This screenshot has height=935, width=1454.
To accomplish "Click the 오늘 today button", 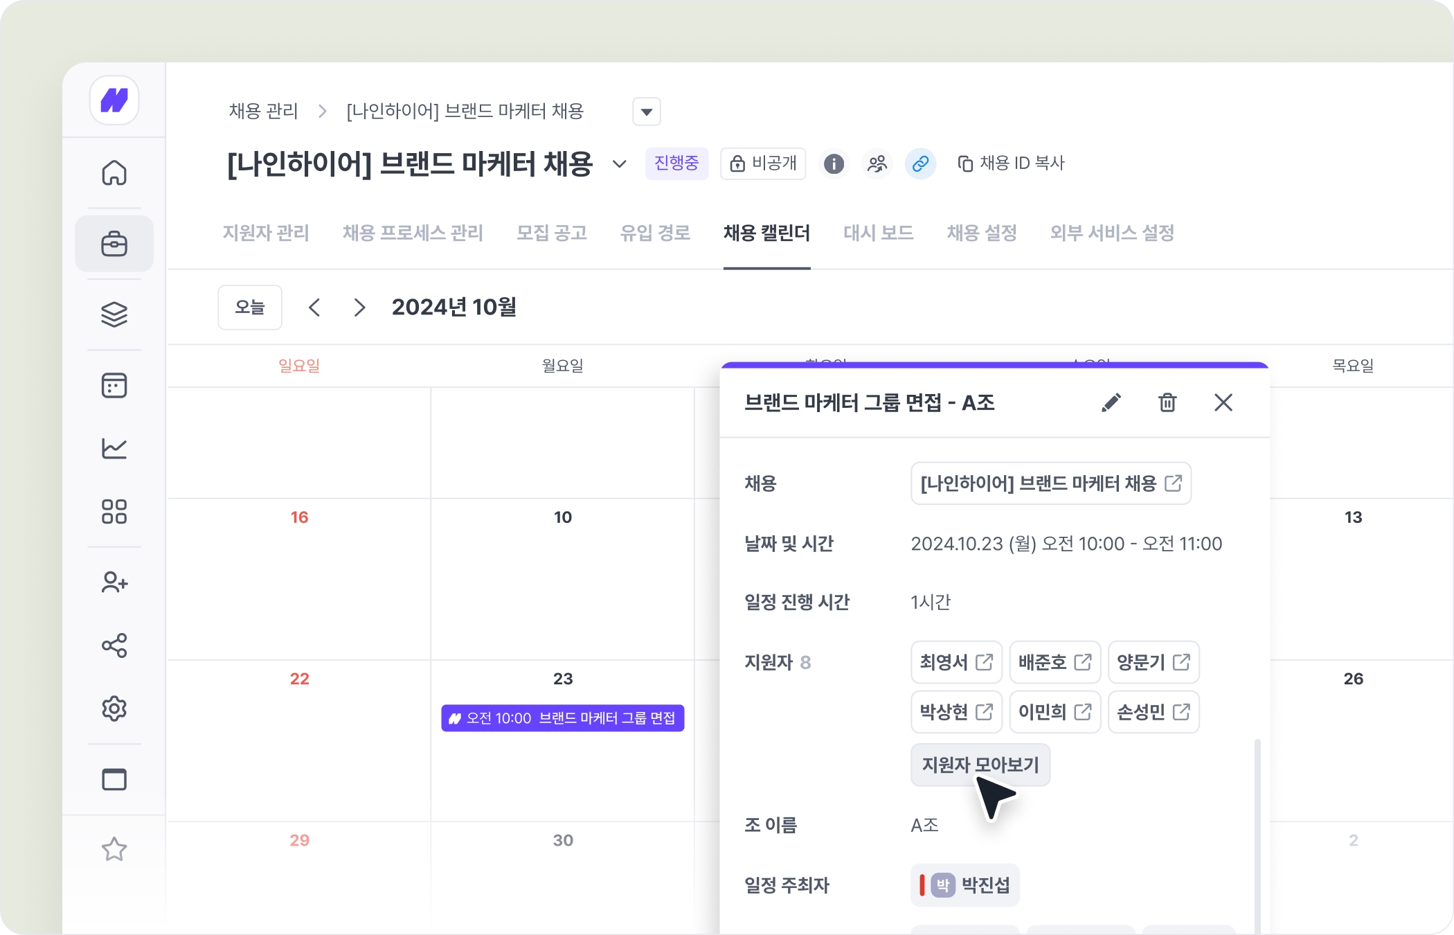I will pyautogui.click(x=250, y=308).
